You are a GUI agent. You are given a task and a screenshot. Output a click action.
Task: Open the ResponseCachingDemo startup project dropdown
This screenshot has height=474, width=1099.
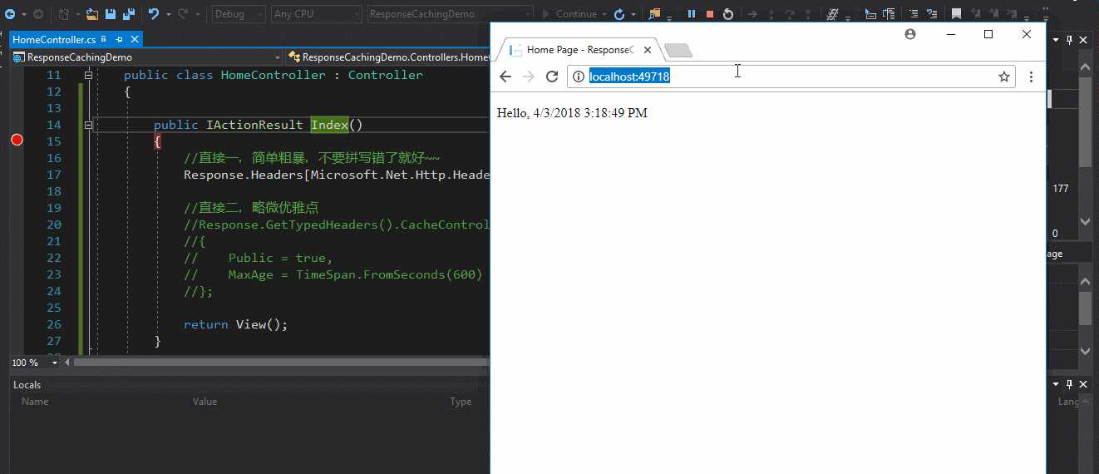click(451, 14)
